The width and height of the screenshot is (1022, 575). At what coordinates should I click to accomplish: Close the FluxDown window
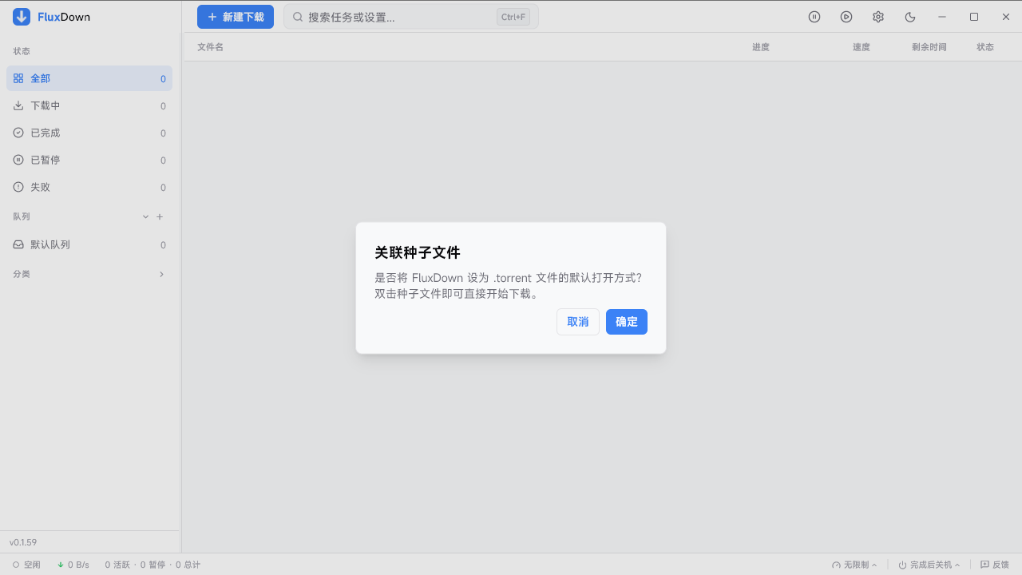click(1006, 17)
